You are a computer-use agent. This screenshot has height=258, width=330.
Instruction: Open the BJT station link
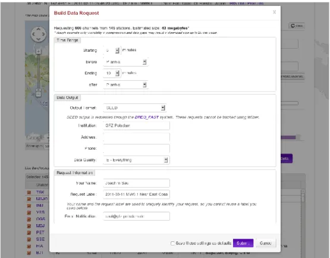[x=40, y=253]
